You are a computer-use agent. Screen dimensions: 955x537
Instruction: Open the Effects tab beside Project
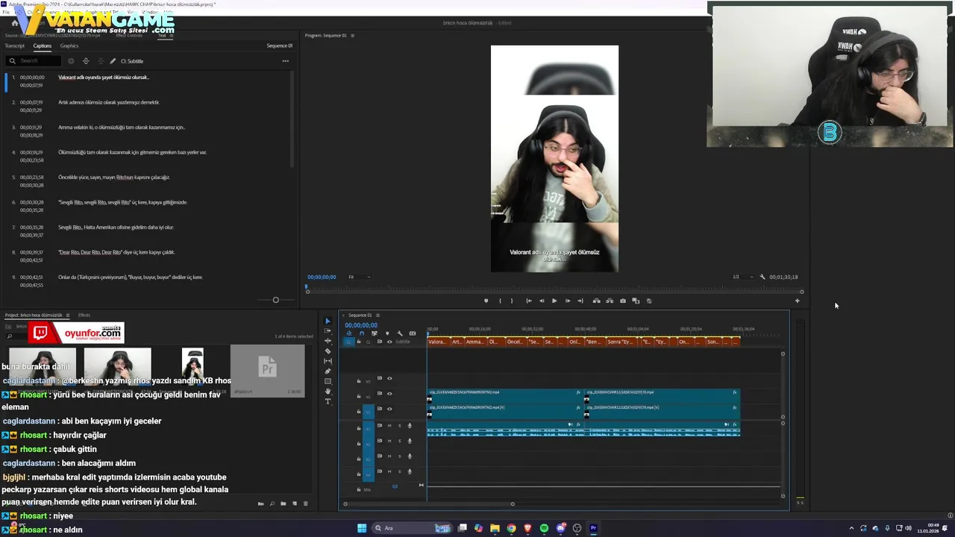[84, 315]
